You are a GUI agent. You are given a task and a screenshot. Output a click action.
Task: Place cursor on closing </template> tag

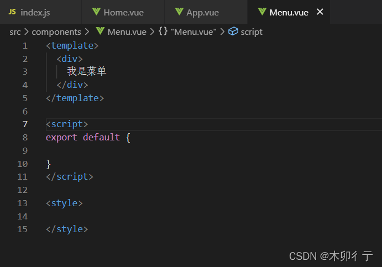(x=75, y=98)
